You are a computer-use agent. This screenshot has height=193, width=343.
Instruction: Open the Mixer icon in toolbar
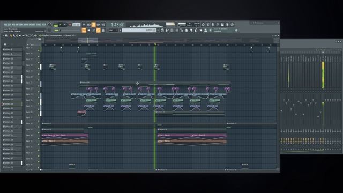pyautogui.click(x=176, y=31)
